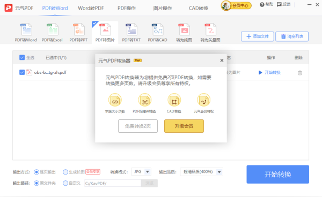This screenshot has width=322, height=197.
Task: Open 帮助 help
Action: pos(266,4)
